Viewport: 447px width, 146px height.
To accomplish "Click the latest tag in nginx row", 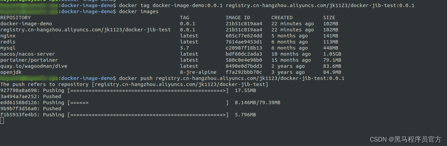I will coord(189,36).
